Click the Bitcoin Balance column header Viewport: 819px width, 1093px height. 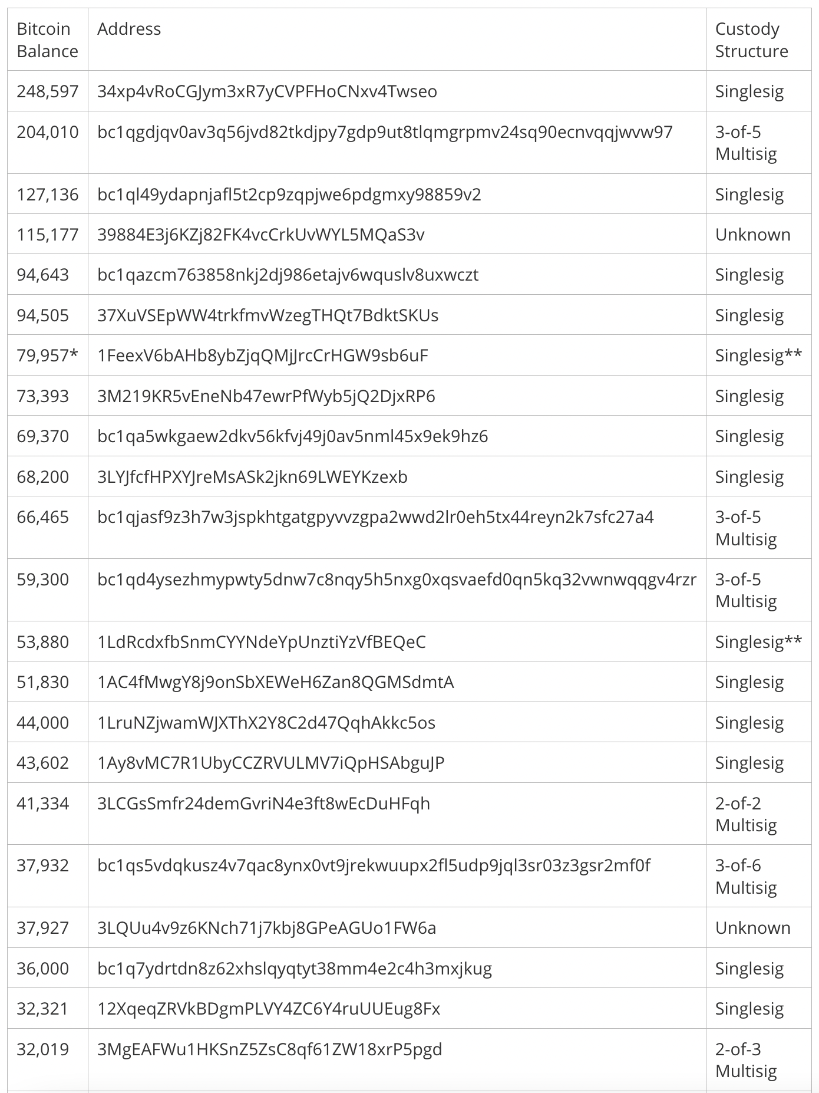47,40
